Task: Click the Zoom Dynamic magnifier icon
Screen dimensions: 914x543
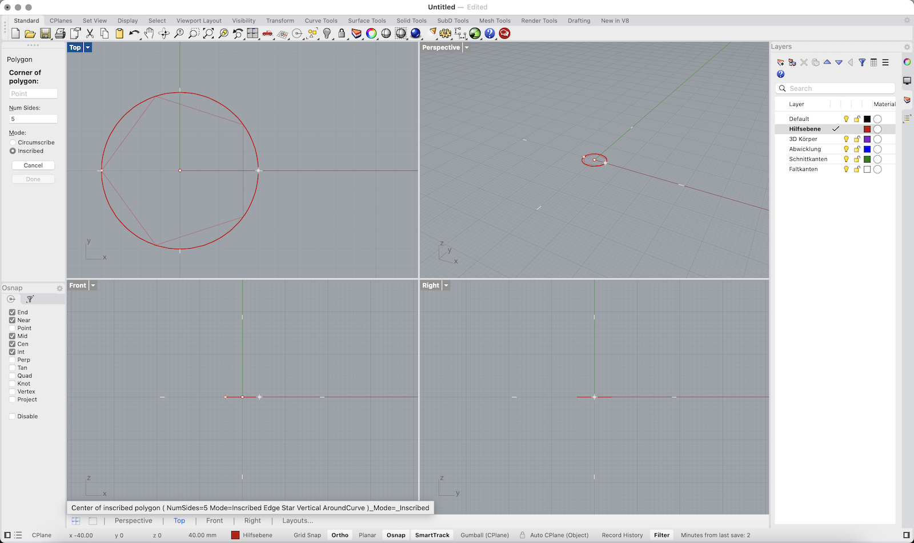Action: tap(179, 34)
